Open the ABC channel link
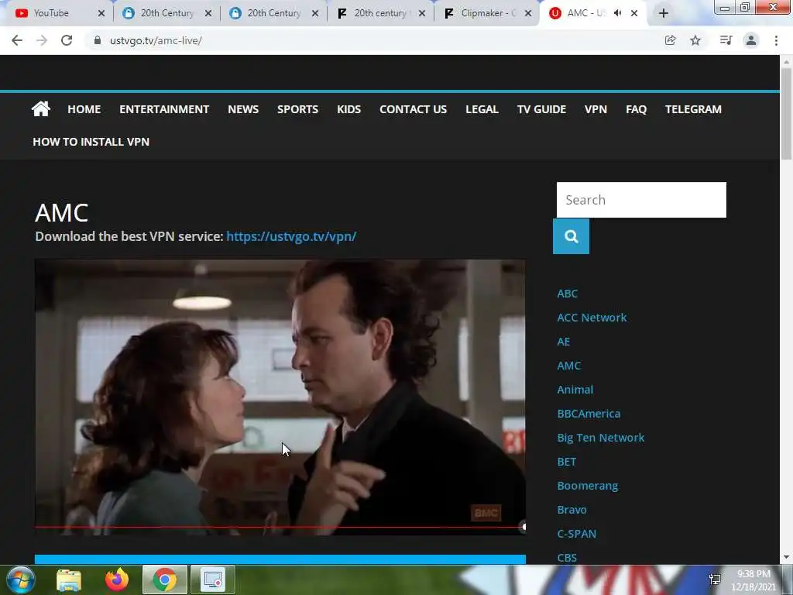Viewport: 793px width, 595px height. tap(568, 294)
